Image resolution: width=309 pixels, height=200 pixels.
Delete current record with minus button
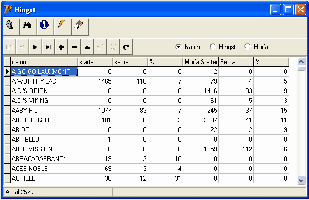74,47
